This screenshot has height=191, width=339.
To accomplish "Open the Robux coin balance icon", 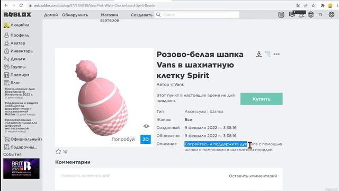I will click(311, 14).
